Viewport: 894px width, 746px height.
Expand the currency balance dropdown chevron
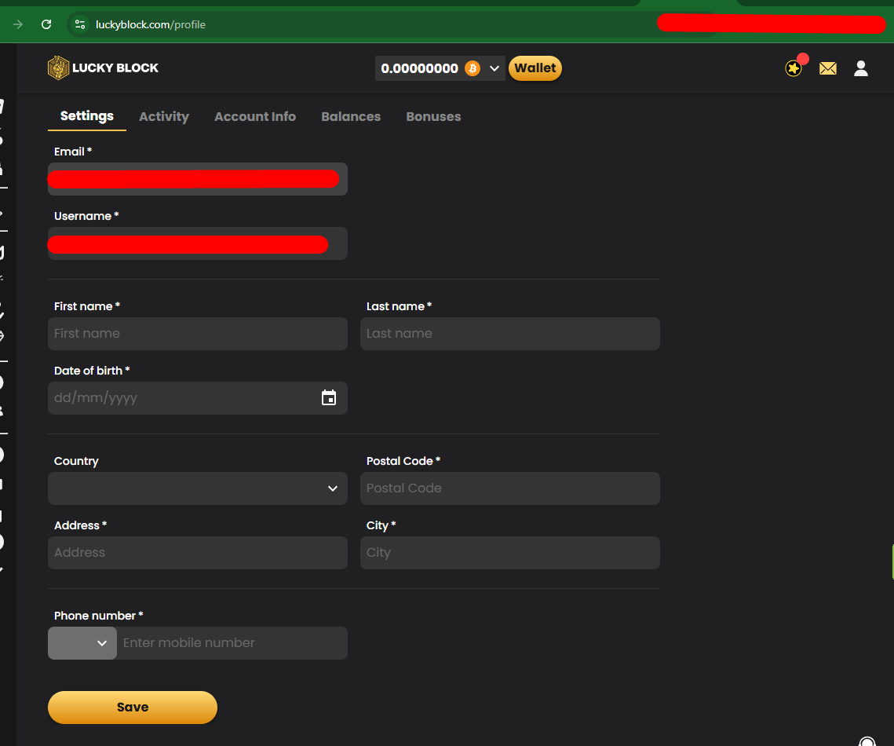point(494,68)
